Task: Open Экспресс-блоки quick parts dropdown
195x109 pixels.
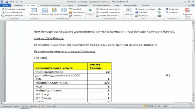Action: point(146,9)
